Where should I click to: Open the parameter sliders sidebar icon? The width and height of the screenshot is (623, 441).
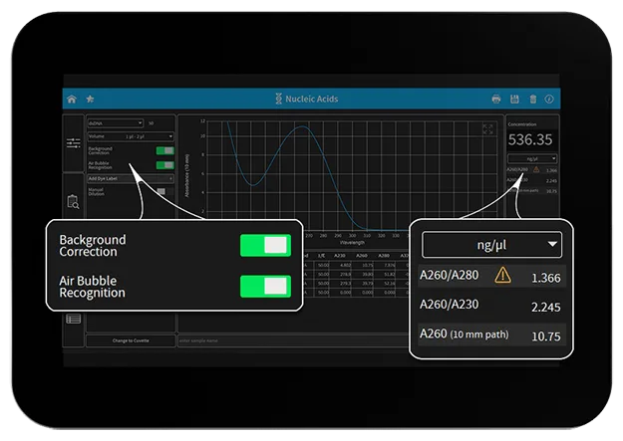[74, 143]
